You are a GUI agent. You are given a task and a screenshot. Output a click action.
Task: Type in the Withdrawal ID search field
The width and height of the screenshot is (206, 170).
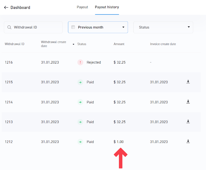pos(36,27)
